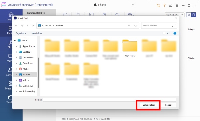
Task: Expand the Downloads node
Action: point(16,63)
